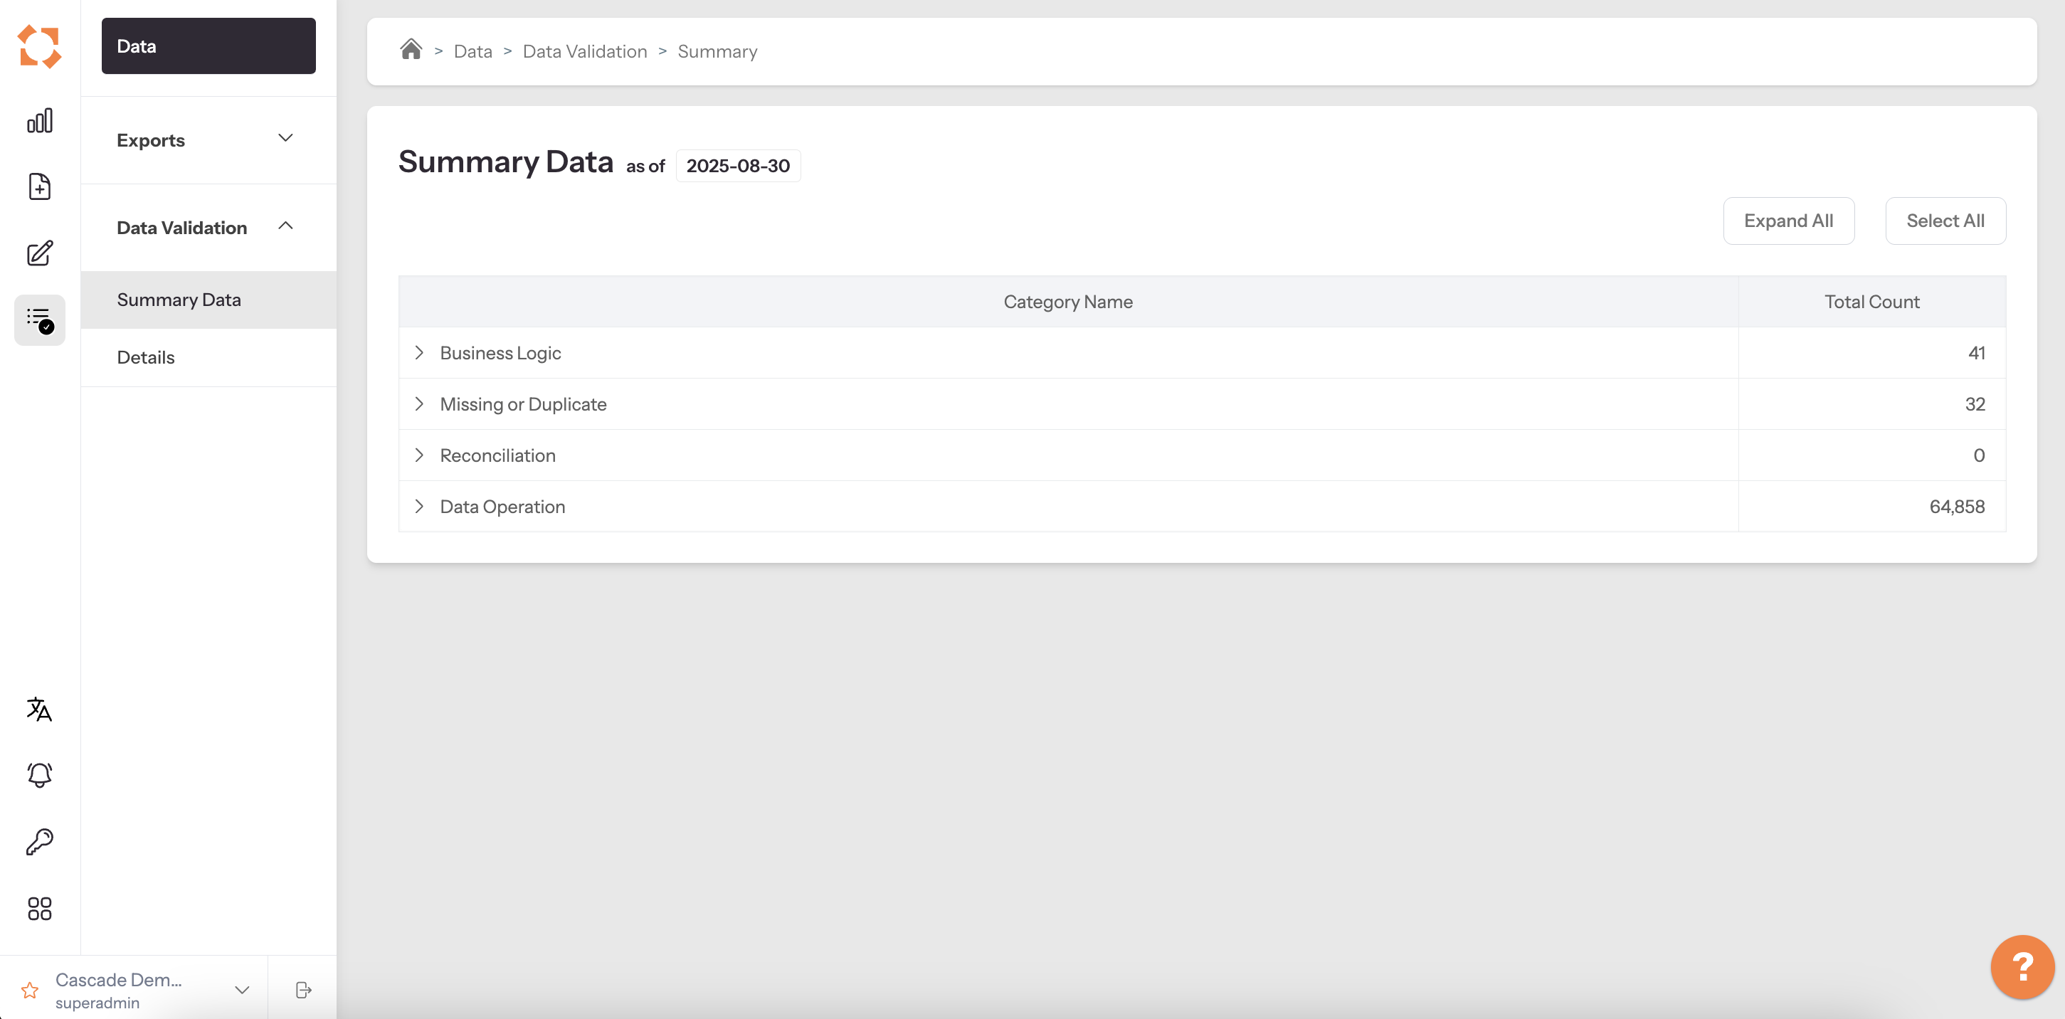Select Summary Data sidebar item

tap(179, 300)
